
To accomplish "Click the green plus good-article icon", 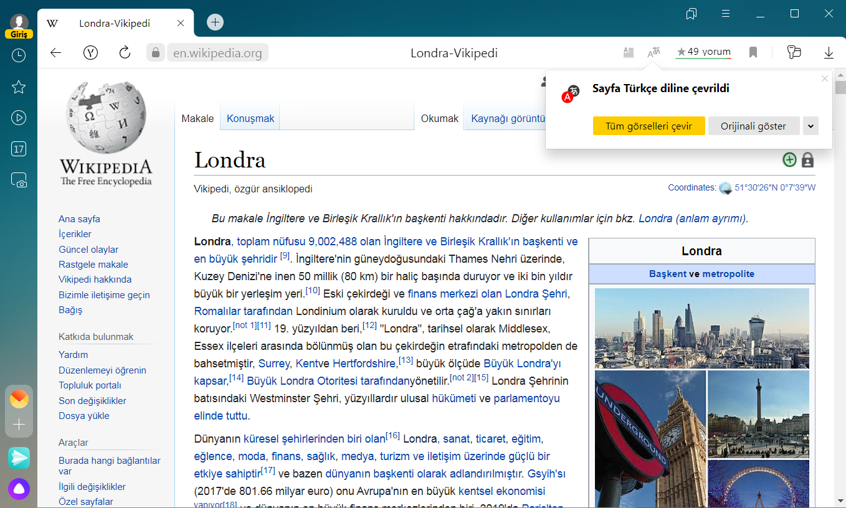I will tap(789, 160).
